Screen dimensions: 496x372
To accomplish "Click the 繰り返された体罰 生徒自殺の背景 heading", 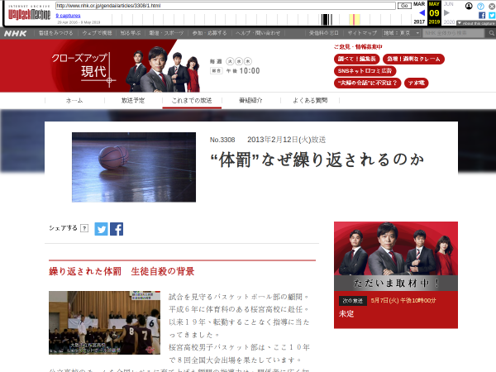I will [122, 271].
